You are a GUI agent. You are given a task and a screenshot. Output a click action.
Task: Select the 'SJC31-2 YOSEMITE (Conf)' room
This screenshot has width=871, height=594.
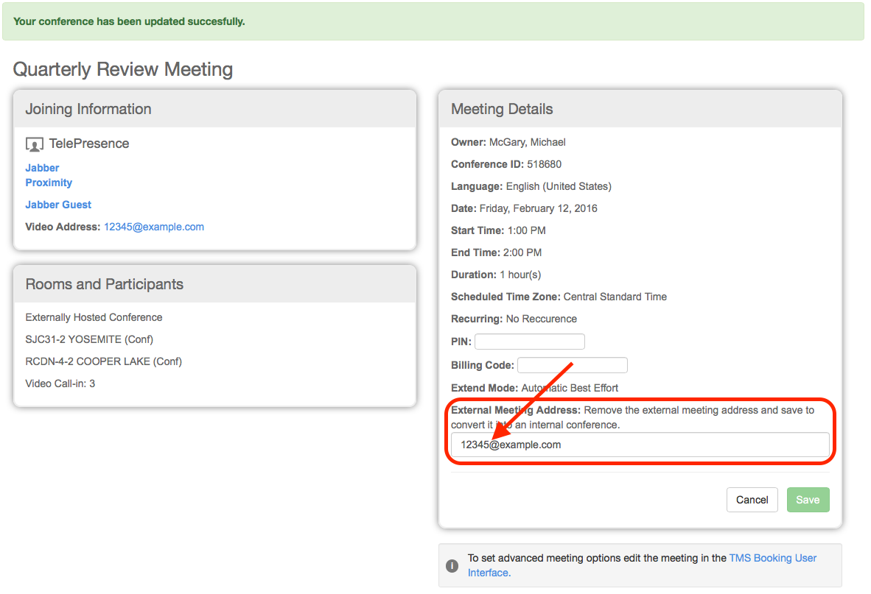tap(89, 339)
